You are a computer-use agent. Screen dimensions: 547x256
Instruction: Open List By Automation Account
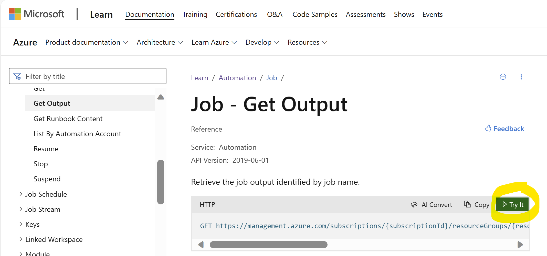tap(77, 134)
